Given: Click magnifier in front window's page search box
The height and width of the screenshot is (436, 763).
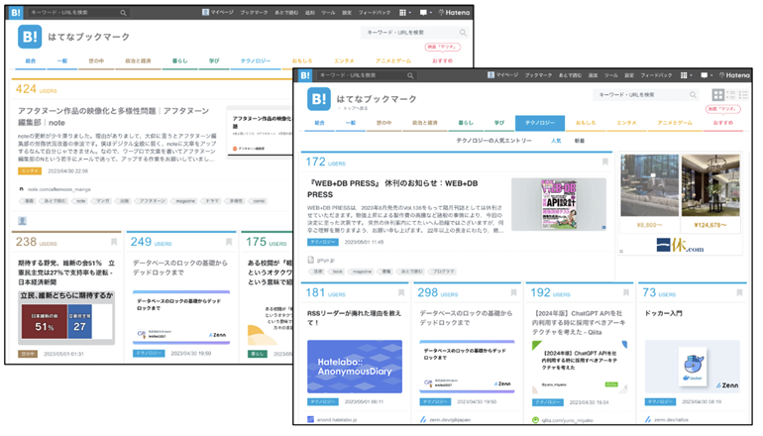Looking at the screenshot, I should click(693, 95).
